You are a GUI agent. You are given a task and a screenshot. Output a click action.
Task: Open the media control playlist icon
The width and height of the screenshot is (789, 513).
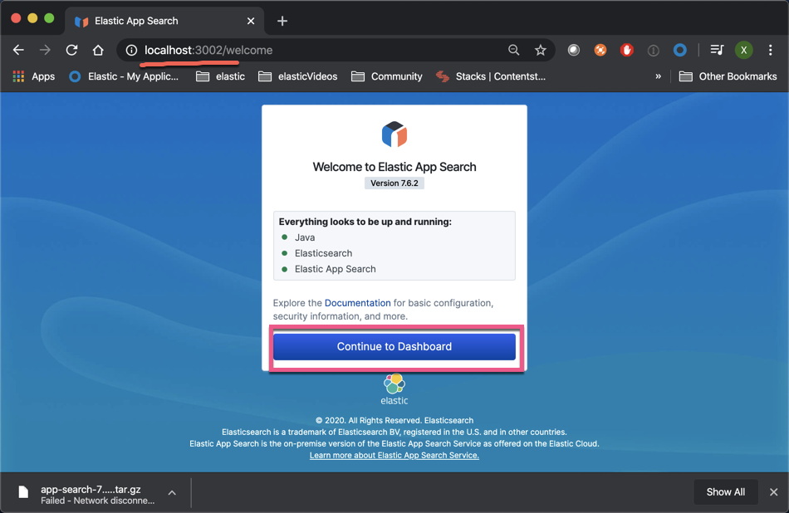(717, 50)
